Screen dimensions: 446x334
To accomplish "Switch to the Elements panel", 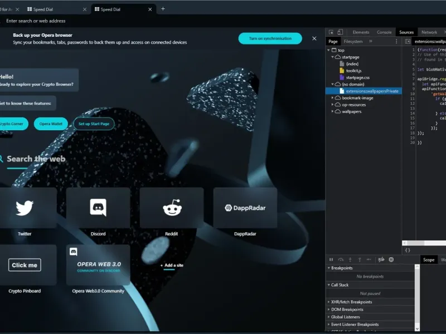I will pos(361,32).
